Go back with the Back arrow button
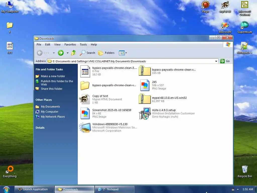Screen dimensions: 257x193 pos(43,53)
